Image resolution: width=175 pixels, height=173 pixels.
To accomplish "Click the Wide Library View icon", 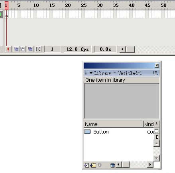I will pyautogui.click(x=157, y=131).
